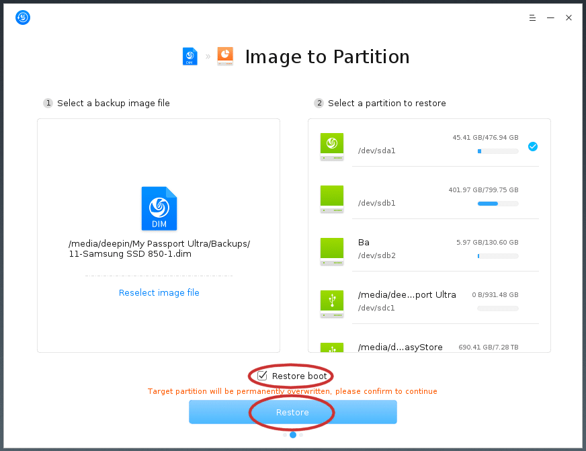Click the Deepin Clone logo icon

(x=23, y=17)
